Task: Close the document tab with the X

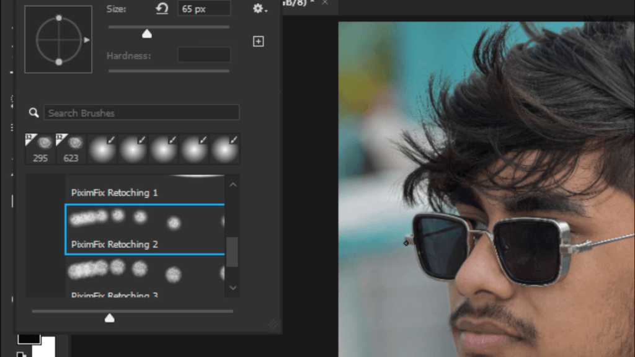Action: click(325, 2)
